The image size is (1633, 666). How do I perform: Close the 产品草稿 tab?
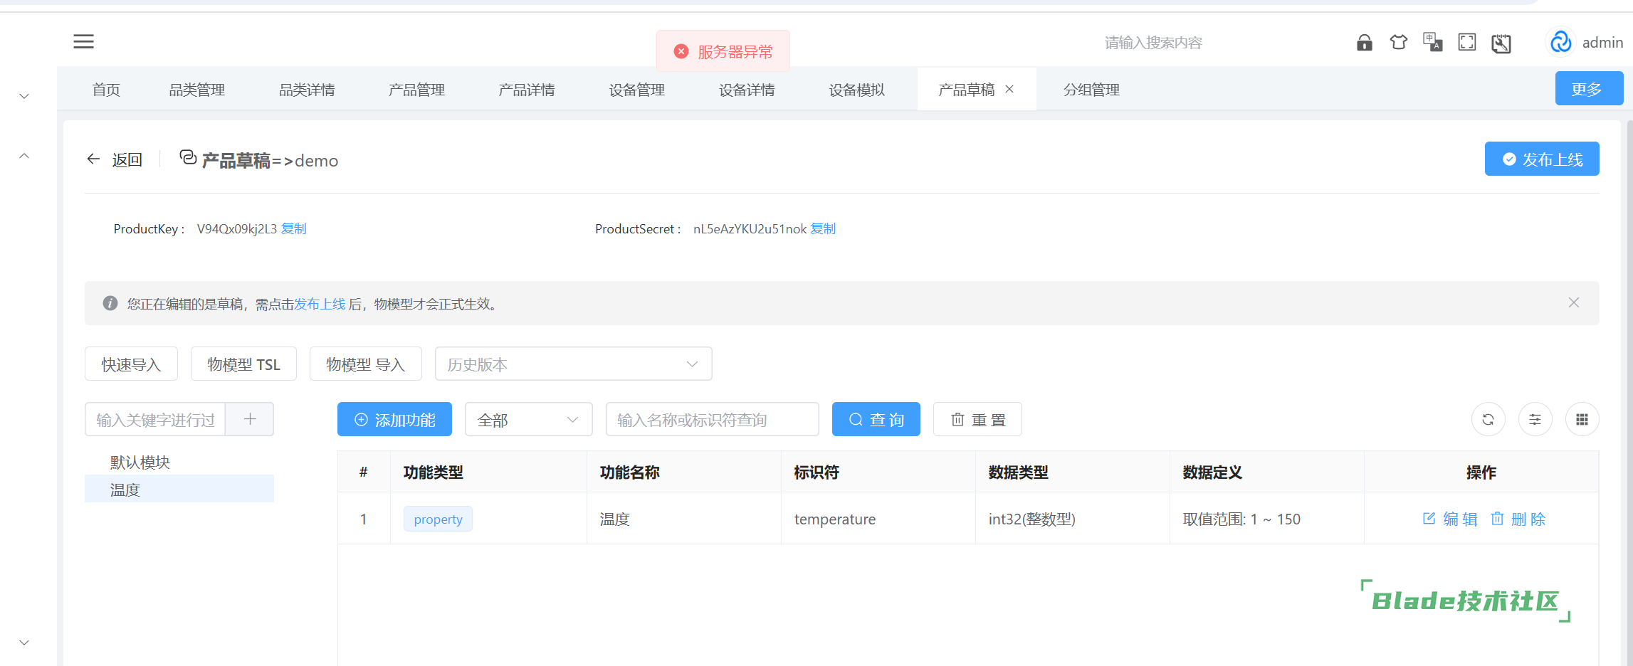(1009, 90)
